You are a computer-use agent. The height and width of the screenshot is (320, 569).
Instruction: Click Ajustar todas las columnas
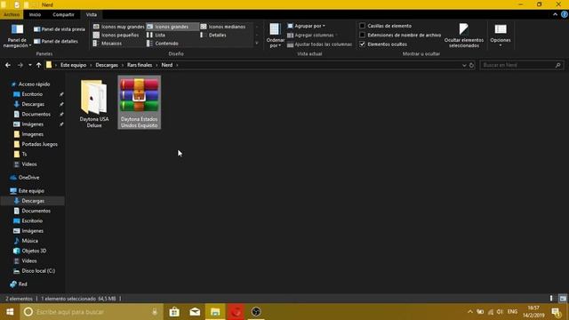319,44
